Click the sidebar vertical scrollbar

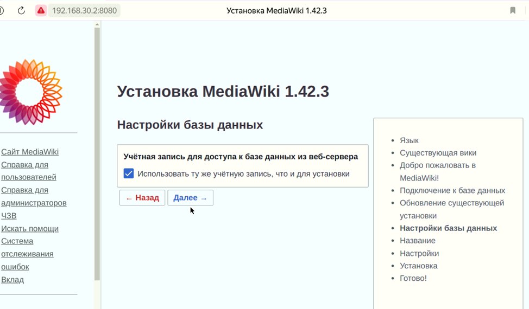[x=97, y=154]
